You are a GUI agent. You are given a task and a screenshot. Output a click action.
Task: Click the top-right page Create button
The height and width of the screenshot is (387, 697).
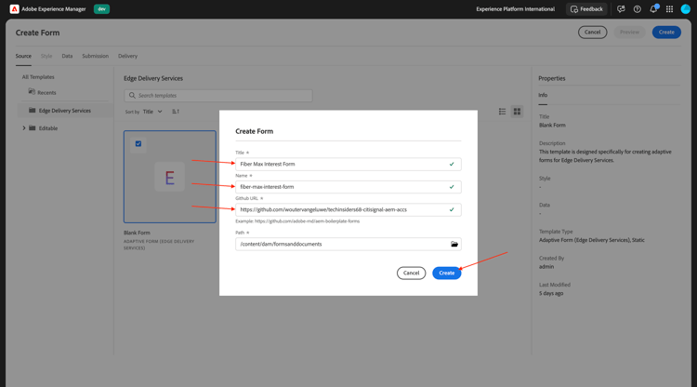666,32
